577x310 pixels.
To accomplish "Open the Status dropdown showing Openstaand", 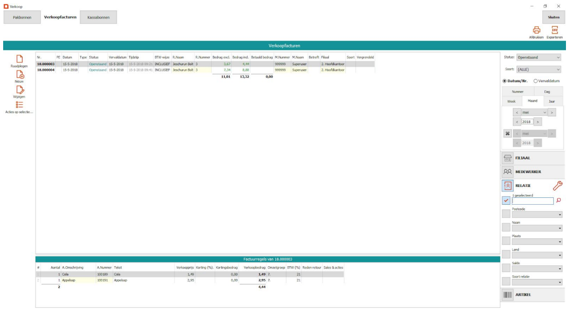I will pyautogui.click(x=539, y=57).
